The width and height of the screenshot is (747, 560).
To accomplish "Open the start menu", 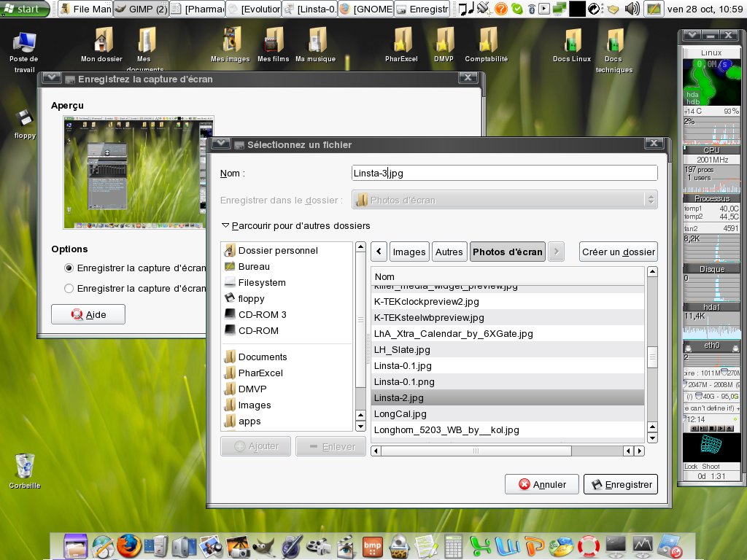I will 25,9.
